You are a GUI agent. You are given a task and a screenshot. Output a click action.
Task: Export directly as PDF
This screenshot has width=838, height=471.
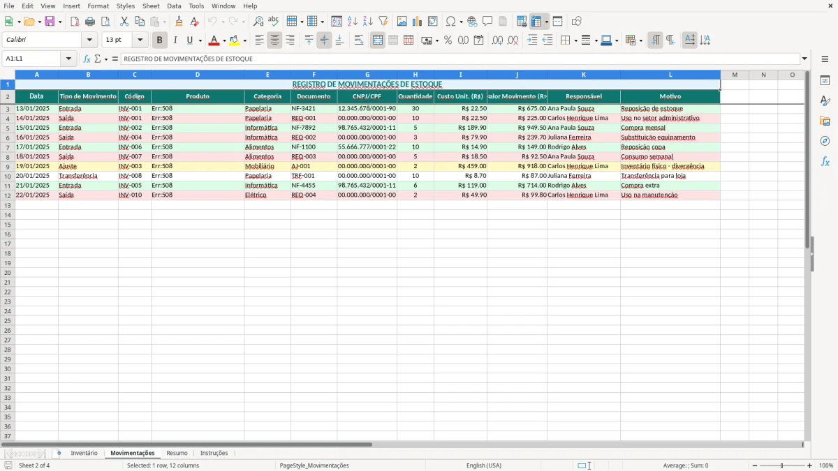click(75, 22)
